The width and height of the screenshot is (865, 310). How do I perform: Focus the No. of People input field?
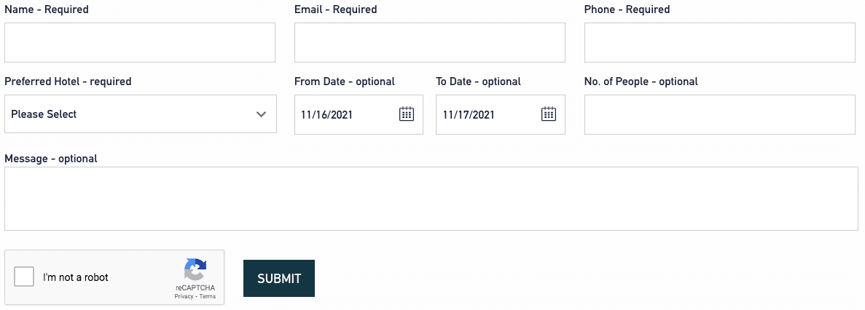coord(720,114)
